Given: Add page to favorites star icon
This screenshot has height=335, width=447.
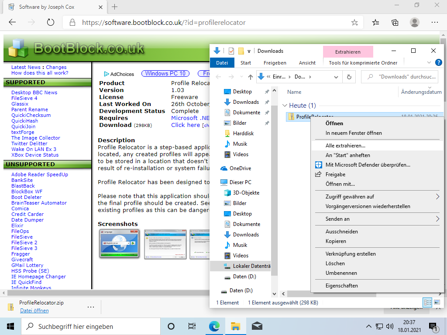Looking at the screenshot, I should tap(354, 23).
